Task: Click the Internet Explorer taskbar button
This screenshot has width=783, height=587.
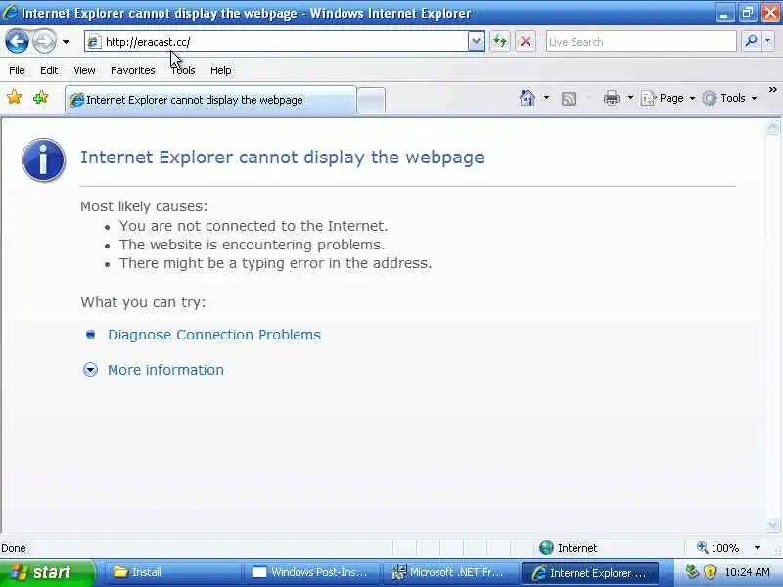Action: point(590,573)
